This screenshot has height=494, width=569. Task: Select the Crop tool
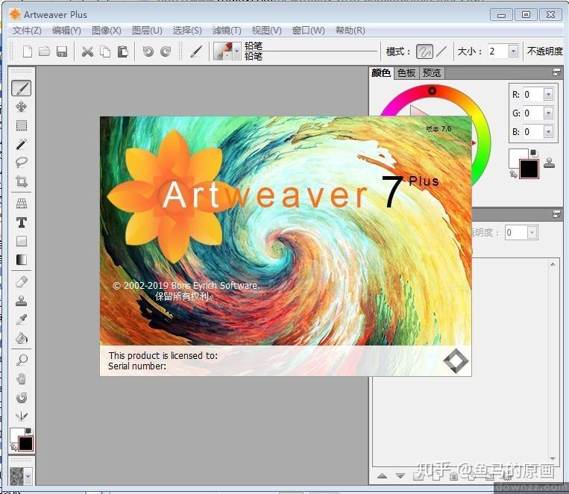(x=22, y=181)
